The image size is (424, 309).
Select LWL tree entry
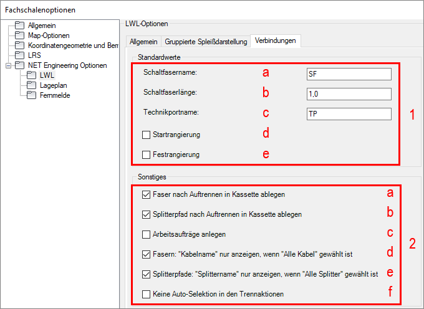click(47, 75)
